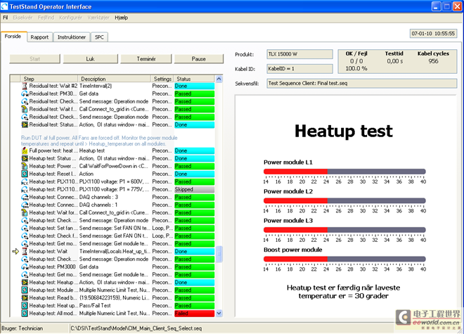Click the Terminér button
Image resolution: width=464 pixels, height=334 pixels.
(146, 59)
